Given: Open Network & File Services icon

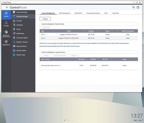Looking at the screenshot, I should (6, 32).
